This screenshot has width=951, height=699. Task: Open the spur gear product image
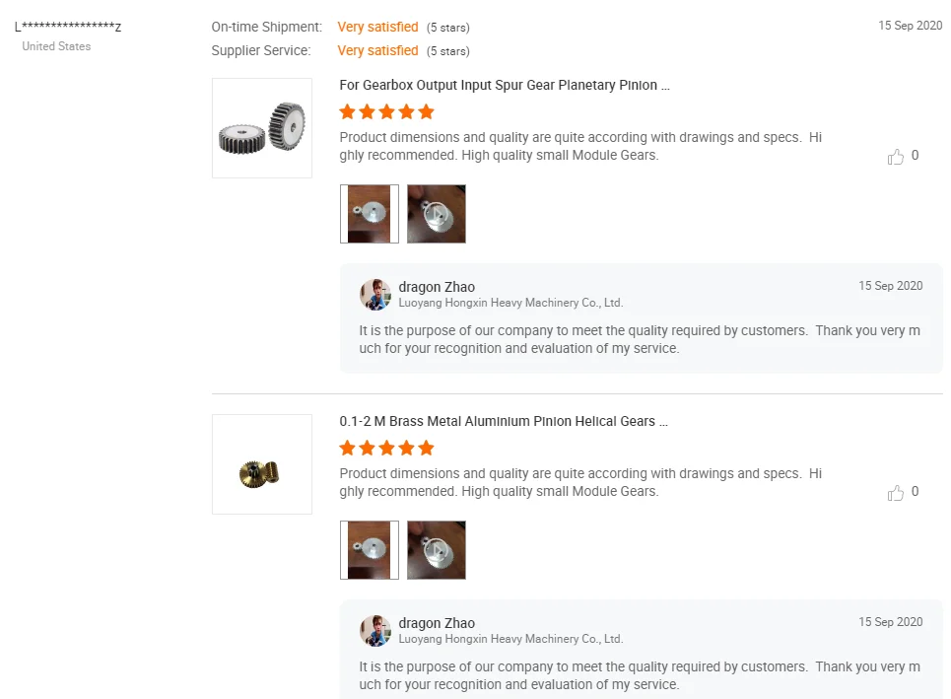[x=262, y=128]
